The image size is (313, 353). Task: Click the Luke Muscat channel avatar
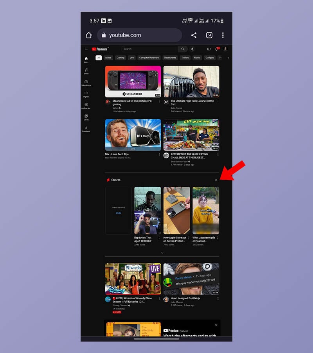(x=166, y=299)
